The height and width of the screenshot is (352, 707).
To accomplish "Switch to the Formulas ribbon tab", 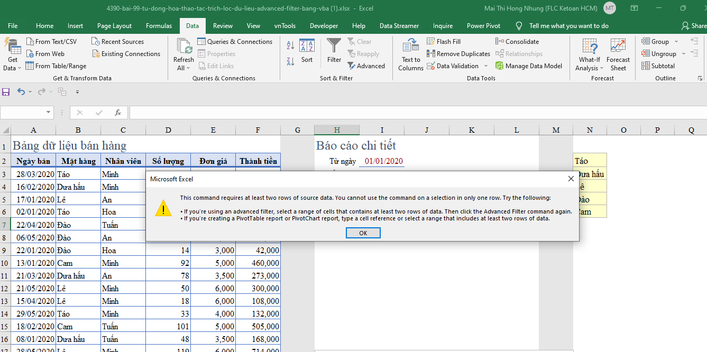I will click(x=159, y=26).
